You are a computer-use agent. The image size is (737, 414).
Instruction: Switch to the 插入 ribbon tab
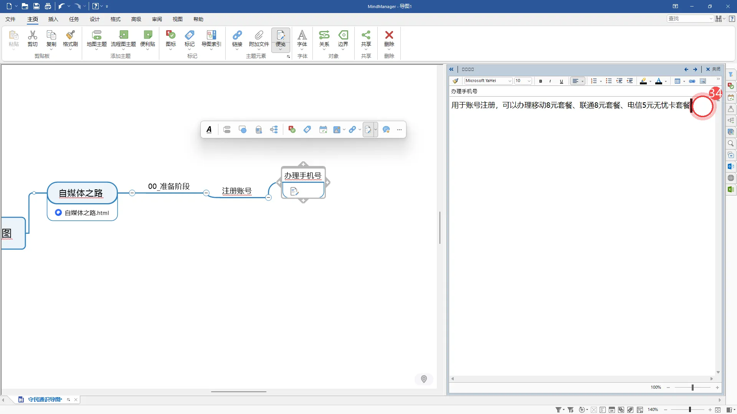click(53, 19)
